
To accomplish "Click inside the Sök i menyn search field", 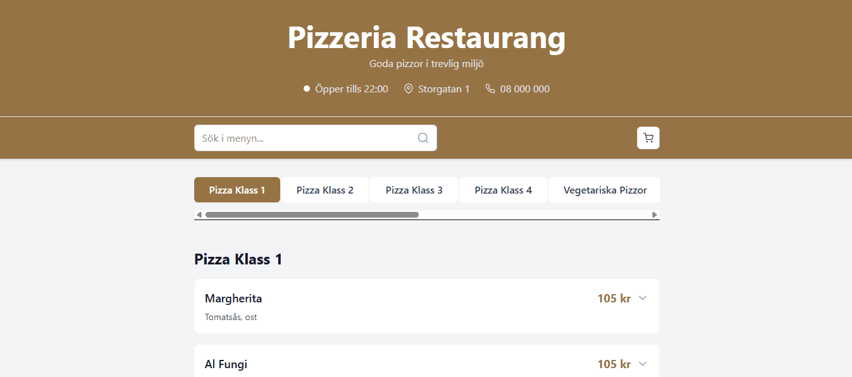I will click(297, 137).
